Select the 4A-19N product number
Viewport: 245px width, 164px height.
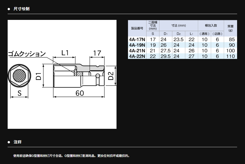137,45
